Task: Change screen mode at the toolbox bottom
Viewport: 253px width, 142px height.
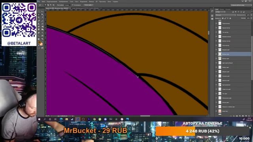Action: [x=42, y=48]
